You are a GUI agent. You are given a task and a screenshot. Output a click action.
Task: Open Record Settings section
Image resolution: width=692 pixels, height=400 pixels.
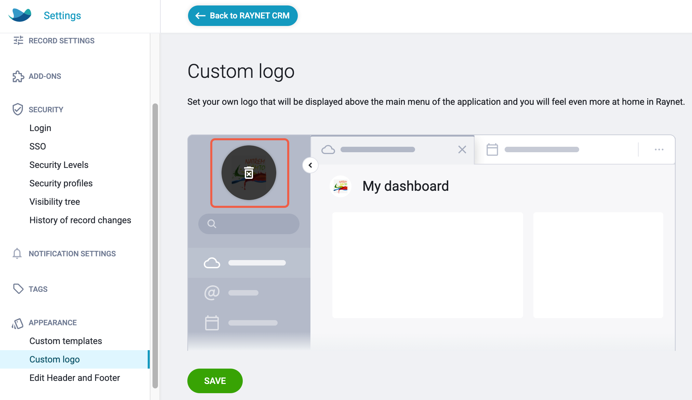62,41
